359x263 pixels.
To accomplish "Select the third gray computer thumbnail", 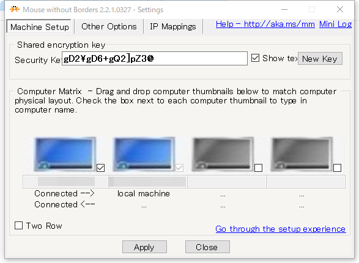I will coord(223,154).
